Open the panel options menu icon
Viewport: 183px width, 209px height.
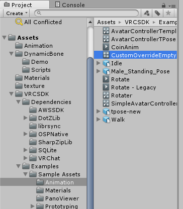tap(172, 6)
